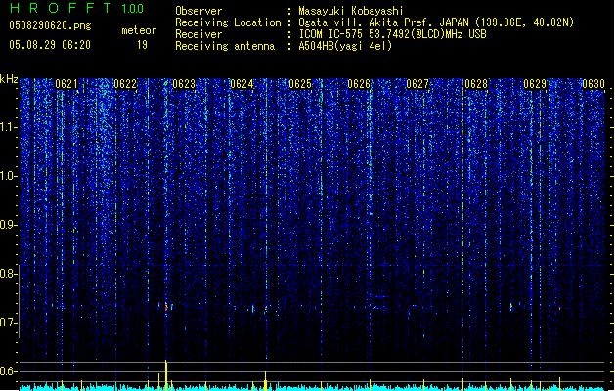Click the 0630 time marker
615x391 pixels.
pos(593,84)
